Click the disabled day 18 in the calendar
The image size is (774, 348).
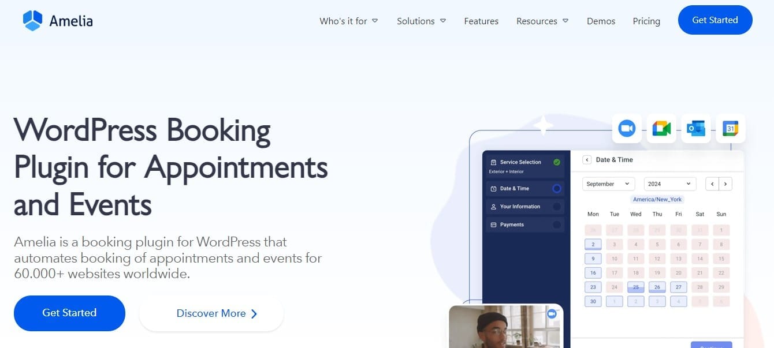(x=636, y=273)
